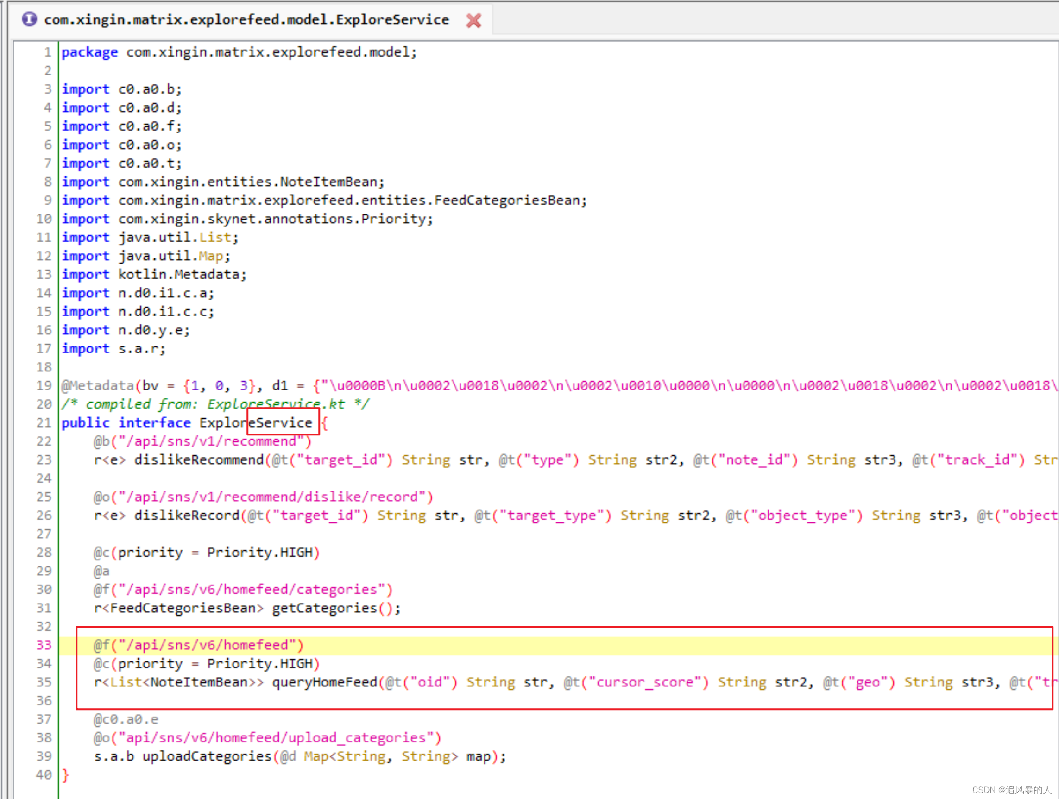This screenshot has height=799, width=1059.
Task: Click the "/api/sns/v1/recommend/dislike/record" string
Action: pyautogui.click(x=272, y=497)
